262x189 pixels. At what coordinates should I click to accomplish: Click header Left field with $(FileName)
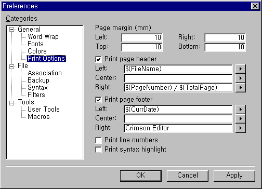pos(178,69)
